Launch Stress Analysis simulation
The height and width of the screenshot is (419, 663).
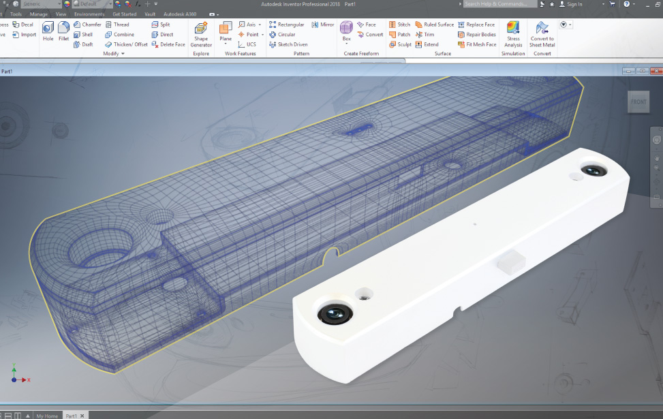513,34
